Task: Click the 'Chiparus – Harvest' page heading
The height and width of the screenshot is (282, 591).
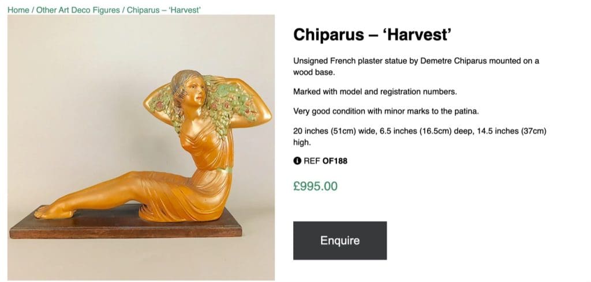Action: pyautogui.click(x=372, y=35)
